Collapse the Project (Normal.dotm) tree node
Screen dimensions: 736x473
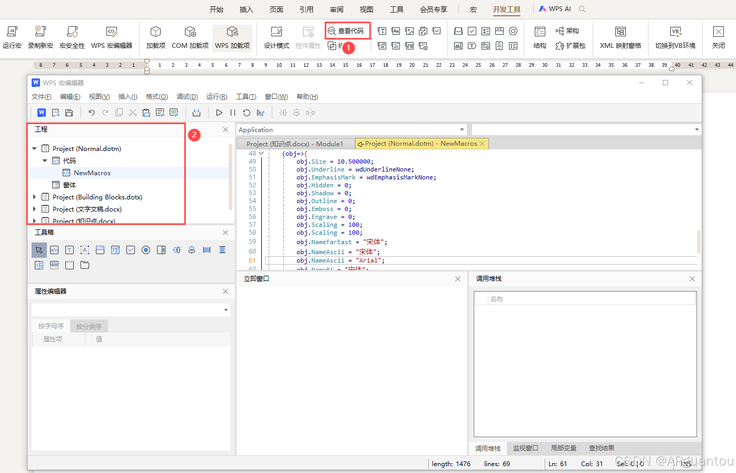[34, 149]
